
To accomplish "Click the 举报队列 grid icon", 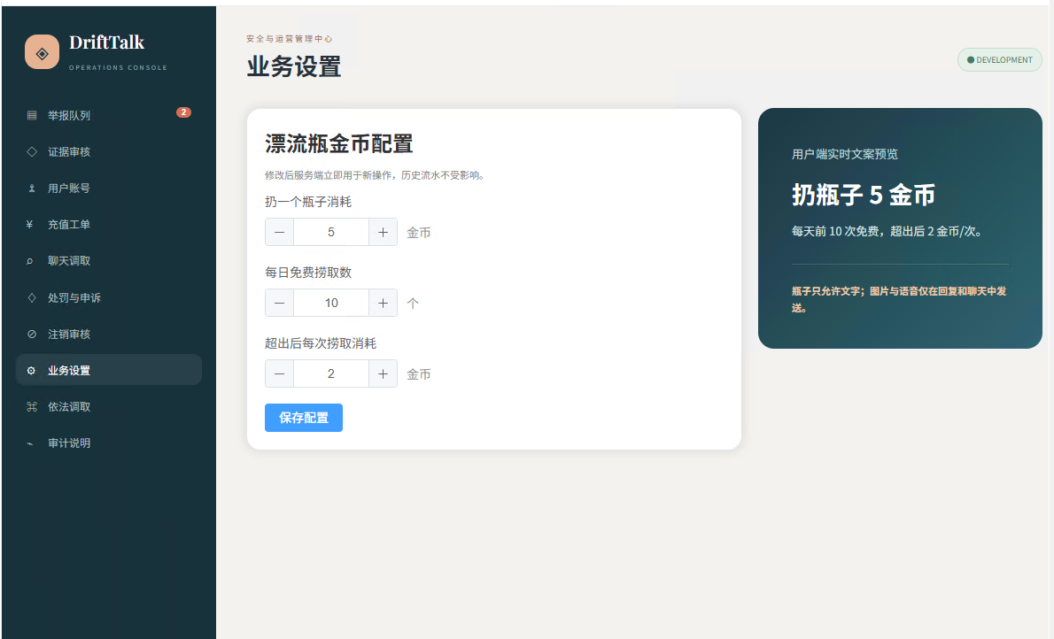I will [x=32, y=116].
